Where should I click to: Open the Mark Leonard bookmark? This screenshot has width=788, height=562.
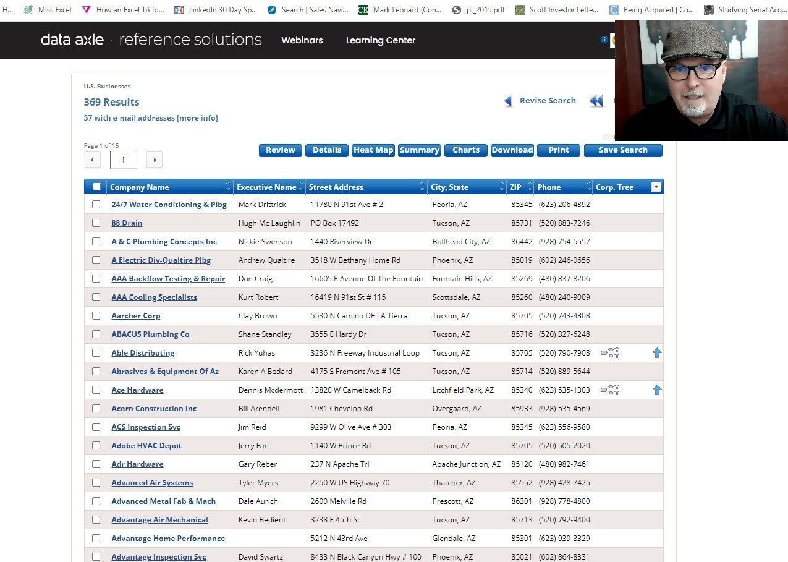(x=400, y=10)
